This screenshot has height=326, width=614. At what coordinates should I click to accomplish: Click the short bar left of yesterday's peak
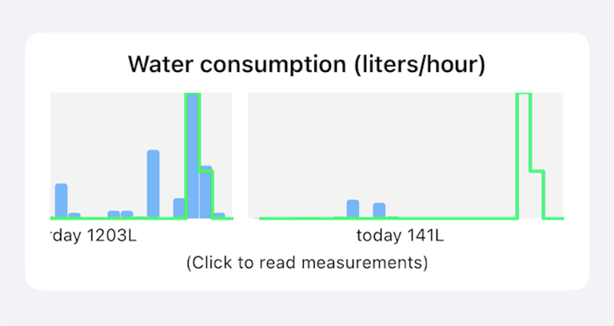point(179,209)
